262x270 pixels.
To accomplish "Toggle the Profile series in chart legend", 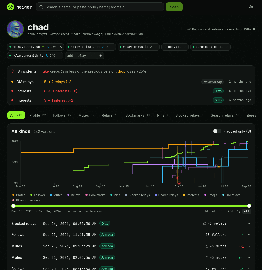I will click(x=19, y=195).
